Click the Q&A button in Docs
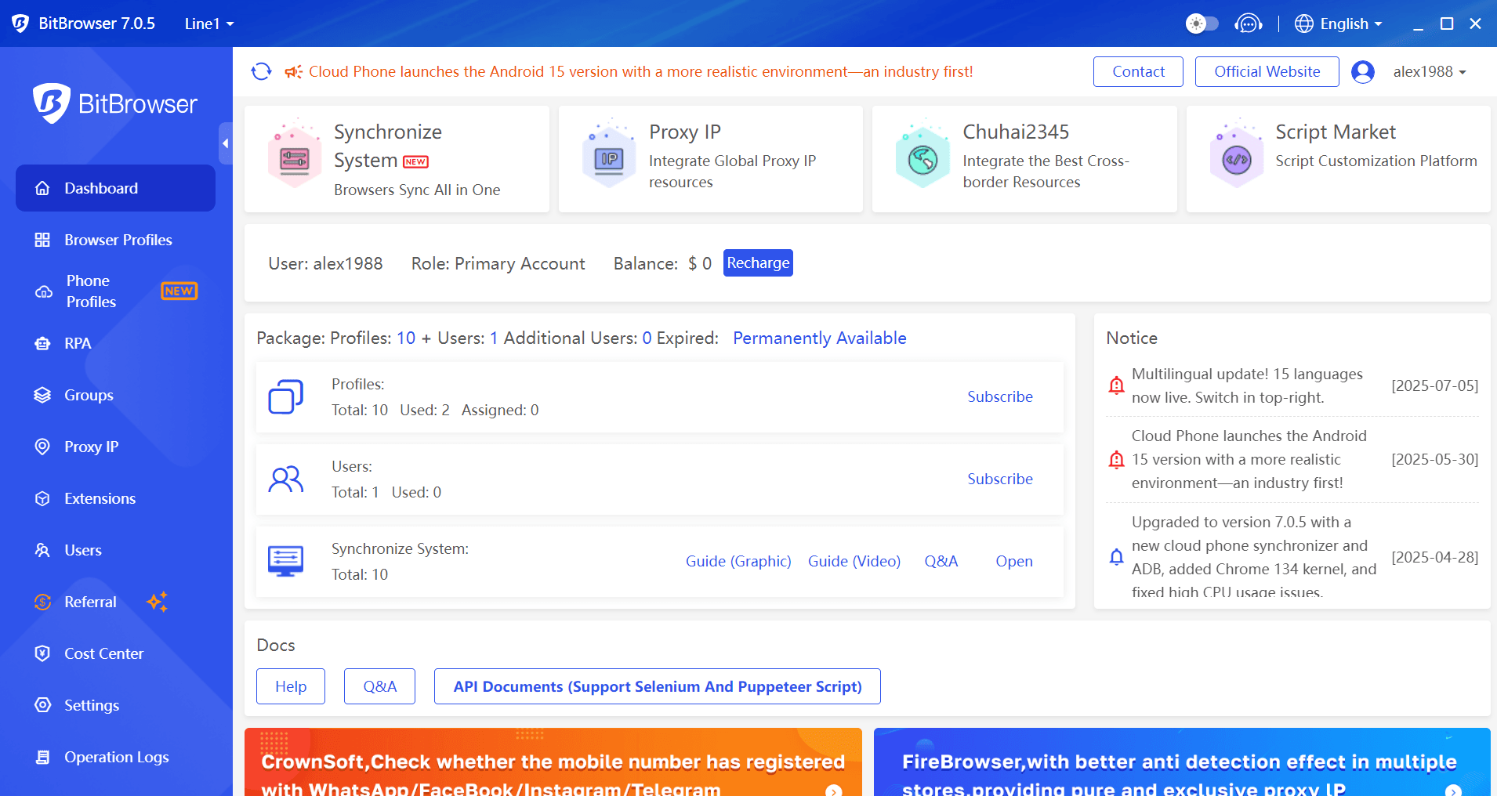The image size is (1497, 796). pyautogui.click(x=379, y=686)
